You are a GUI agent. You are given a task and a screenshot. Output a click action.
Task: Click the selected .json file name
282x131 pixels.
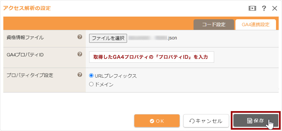point(153,38)
